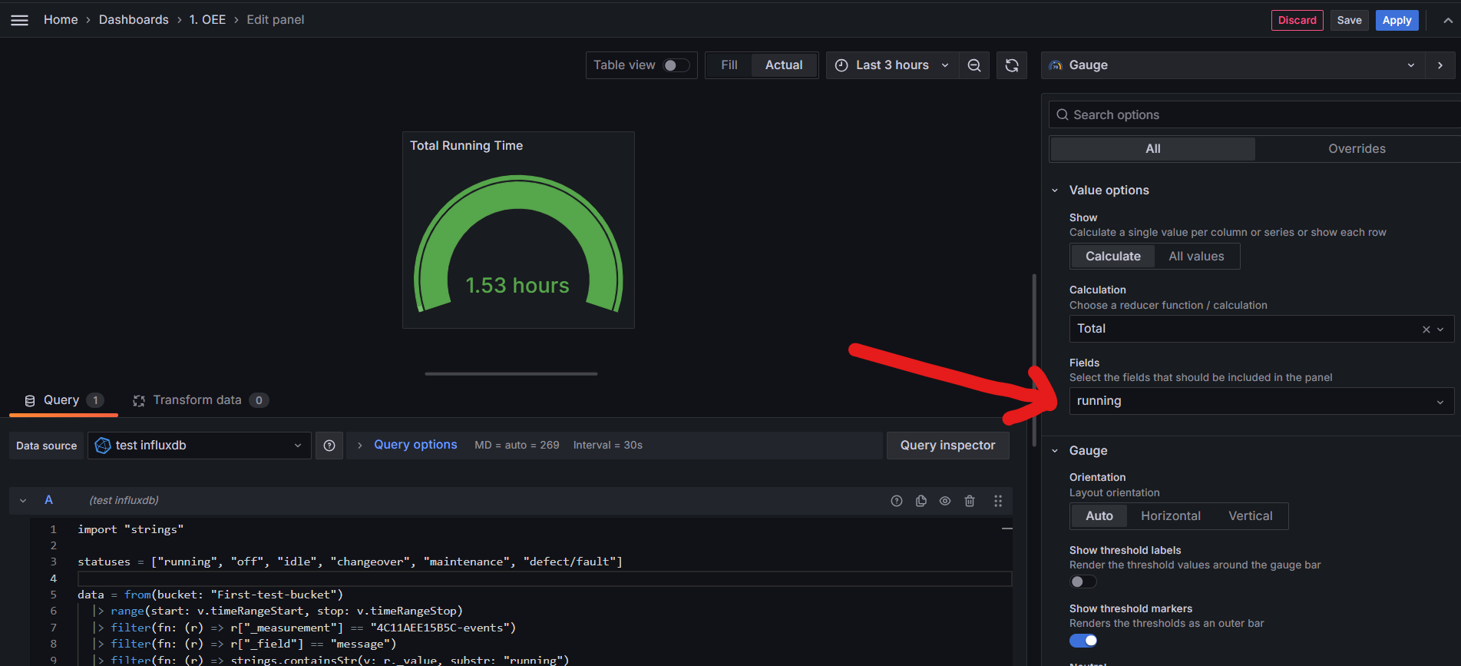
Task: Go to Dashboards breadcrumb
Action: (134, 20)
